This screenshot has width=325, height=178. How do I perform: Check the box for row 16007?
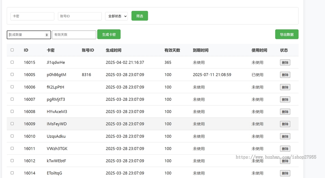click(12, 99)
